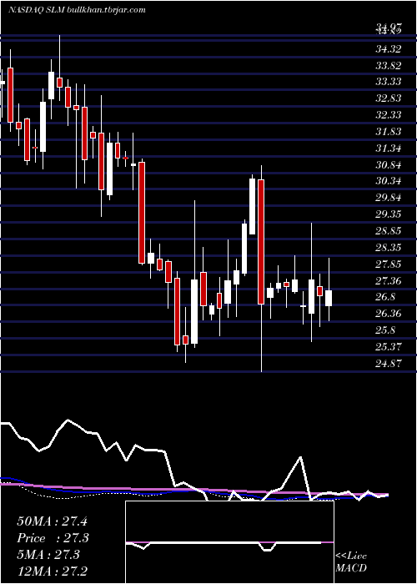The width and height of the screenshot is (417, 584).
Task: Click the 30.84 price axis label
Action: point(389,164)
